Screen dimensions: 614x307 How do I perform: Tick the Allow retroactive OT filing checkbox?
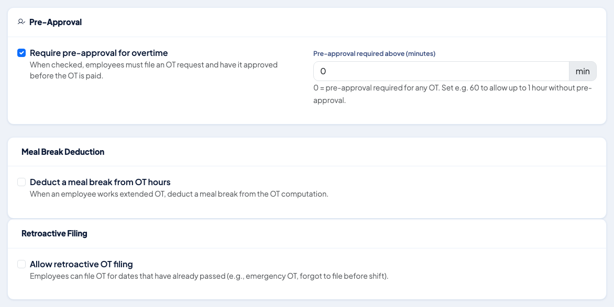coord(21,264)
